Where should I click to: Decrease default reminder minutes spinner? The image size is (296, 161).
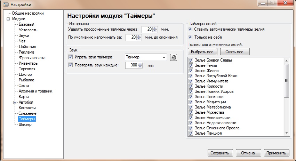tap(139, 39)
